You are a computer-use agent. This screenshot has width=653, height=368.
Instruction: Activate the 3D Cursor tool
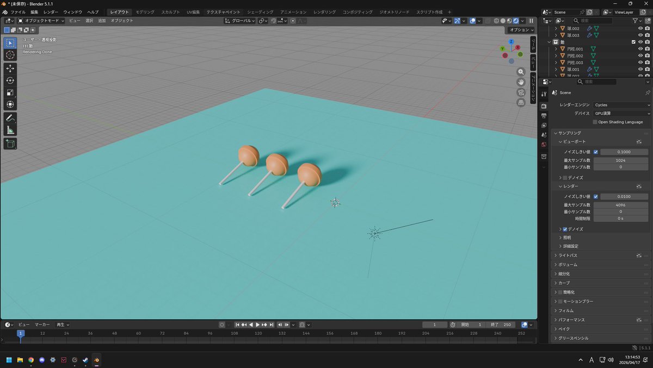(x=10, y=55)
